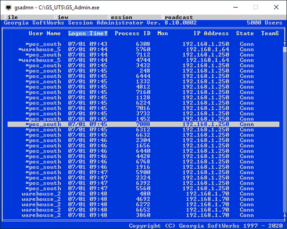
Task: Select warehouse_5 session with process ID 5760
Action: (x=144, y=49)
